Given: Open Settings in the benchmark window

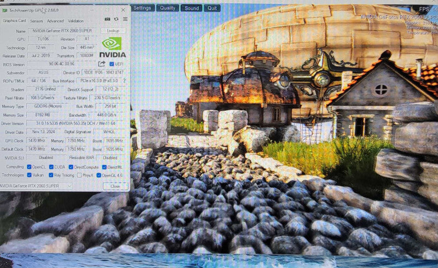Looking at the screenshot, I should 142,8.
